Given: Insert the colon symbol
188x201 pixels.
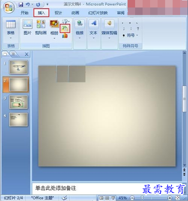Looking at the screenshot, I should pyautogui.click(x=131, y=29).
